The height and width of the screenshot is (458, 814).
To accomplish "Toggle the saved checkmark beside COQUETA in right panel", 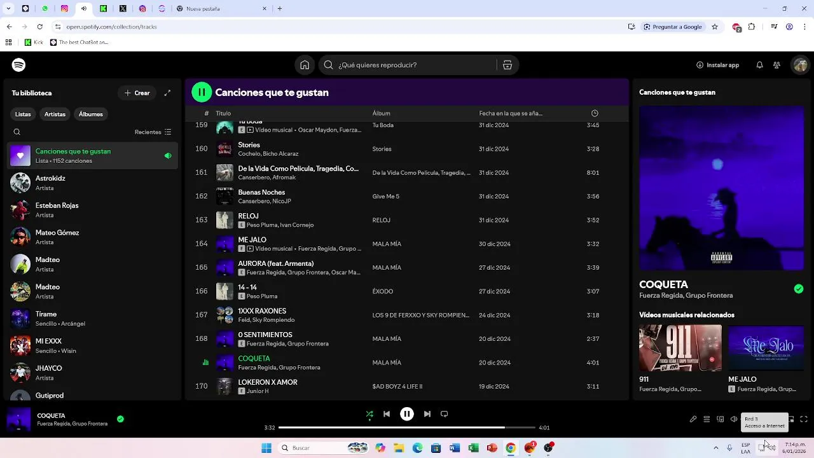I will click(799, 289).
